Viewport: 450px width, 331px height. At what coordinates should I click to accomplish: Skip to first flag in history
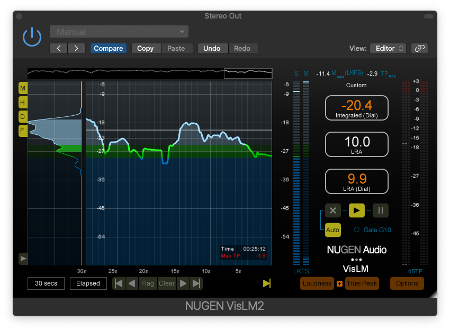click(x=119, y=283)
